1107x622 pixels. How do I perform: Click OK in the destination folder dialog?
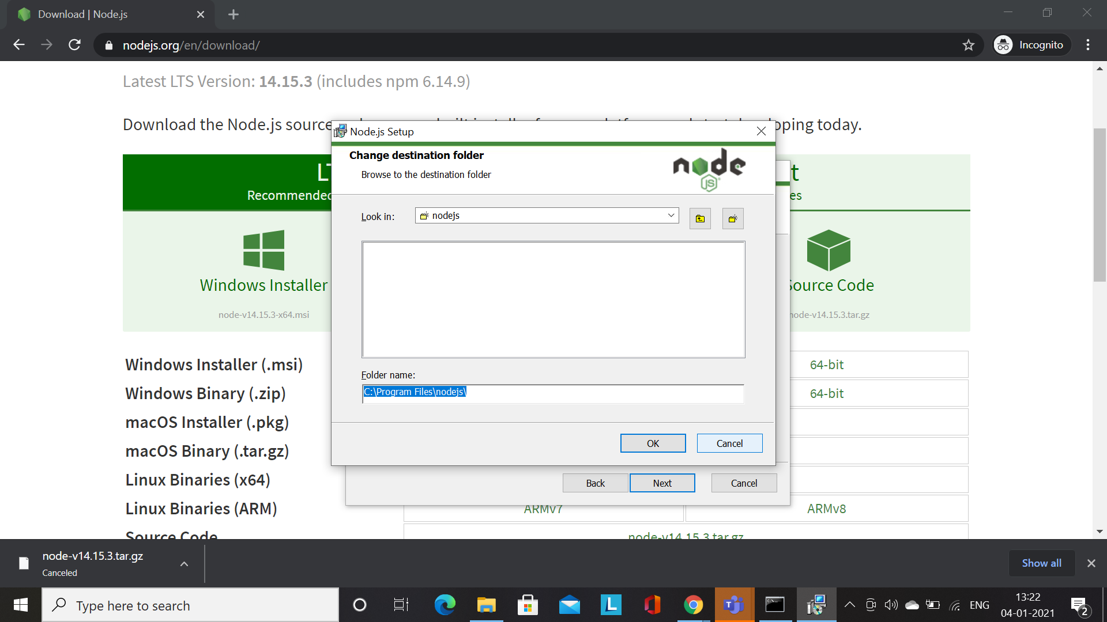[653, 443]
